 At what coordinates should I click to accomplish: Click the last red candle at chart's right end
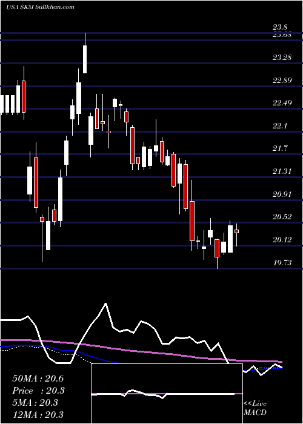237,231
